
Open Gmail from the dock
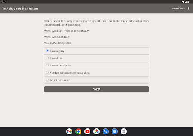[x=69, y=131]
